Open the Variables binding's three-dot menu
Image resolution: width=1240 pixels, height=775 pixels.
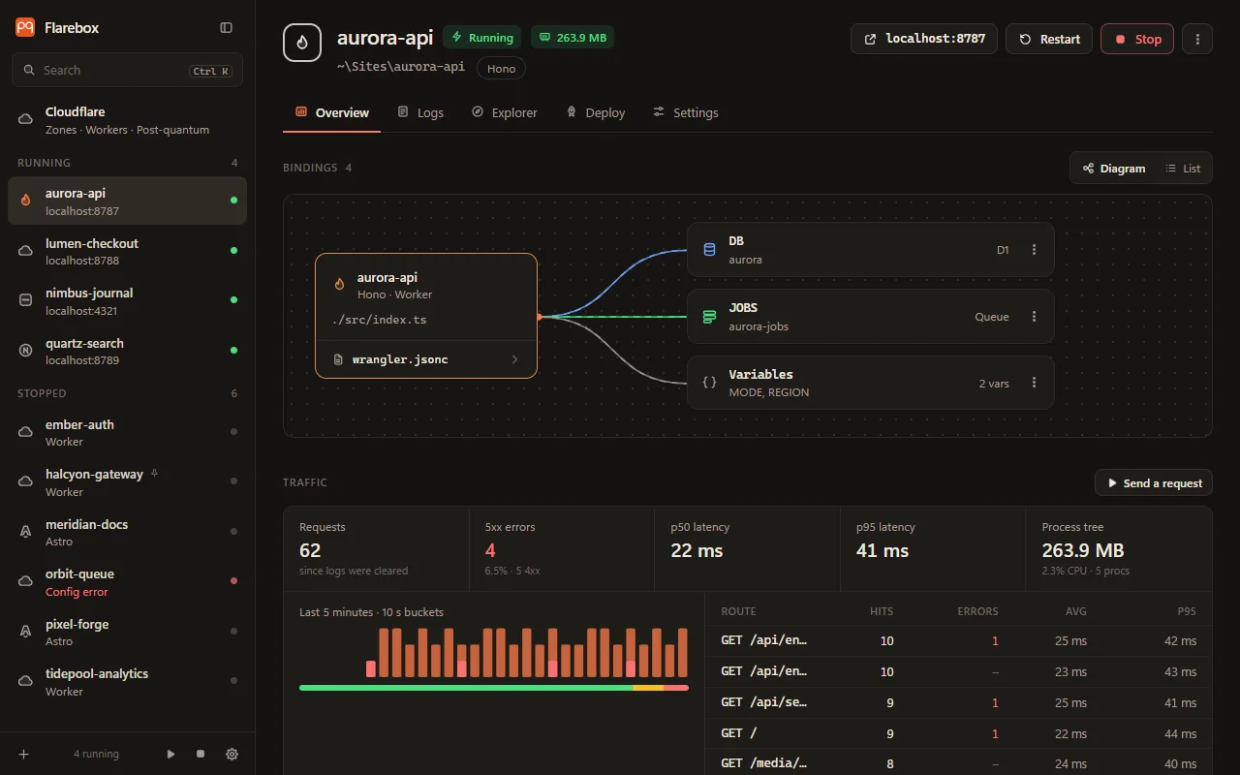[1034, 383]
